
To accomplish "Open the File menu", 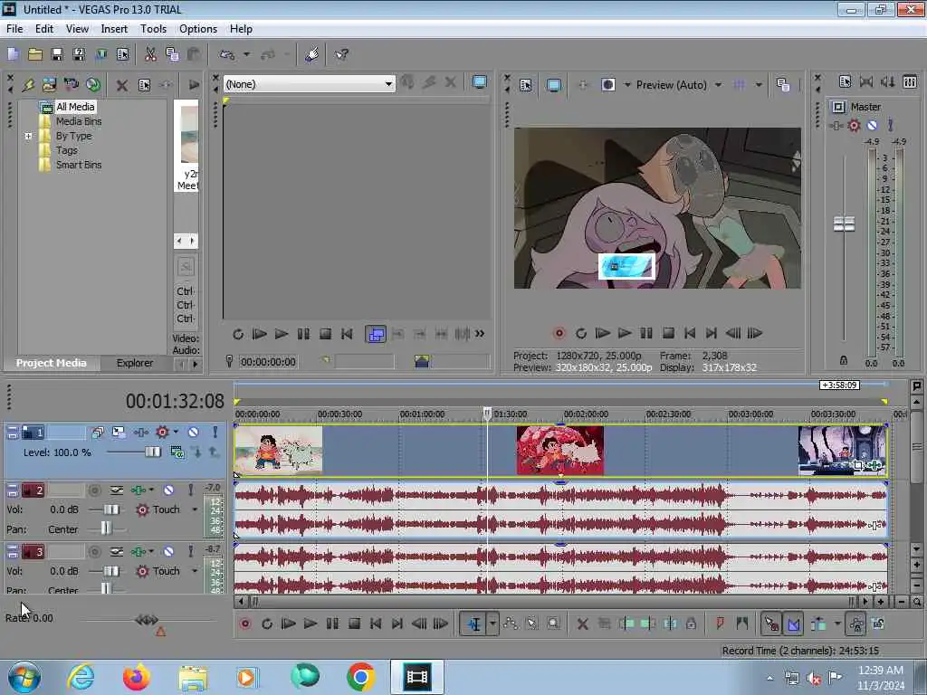I will click(x=14, y=28).
